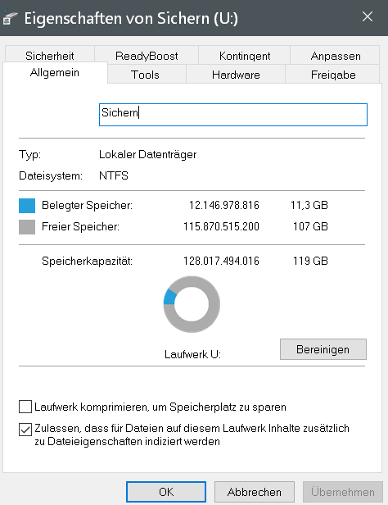Click the drive icon in title bar
The width and height of the screenshot is (388, 505).
(10, 18)
